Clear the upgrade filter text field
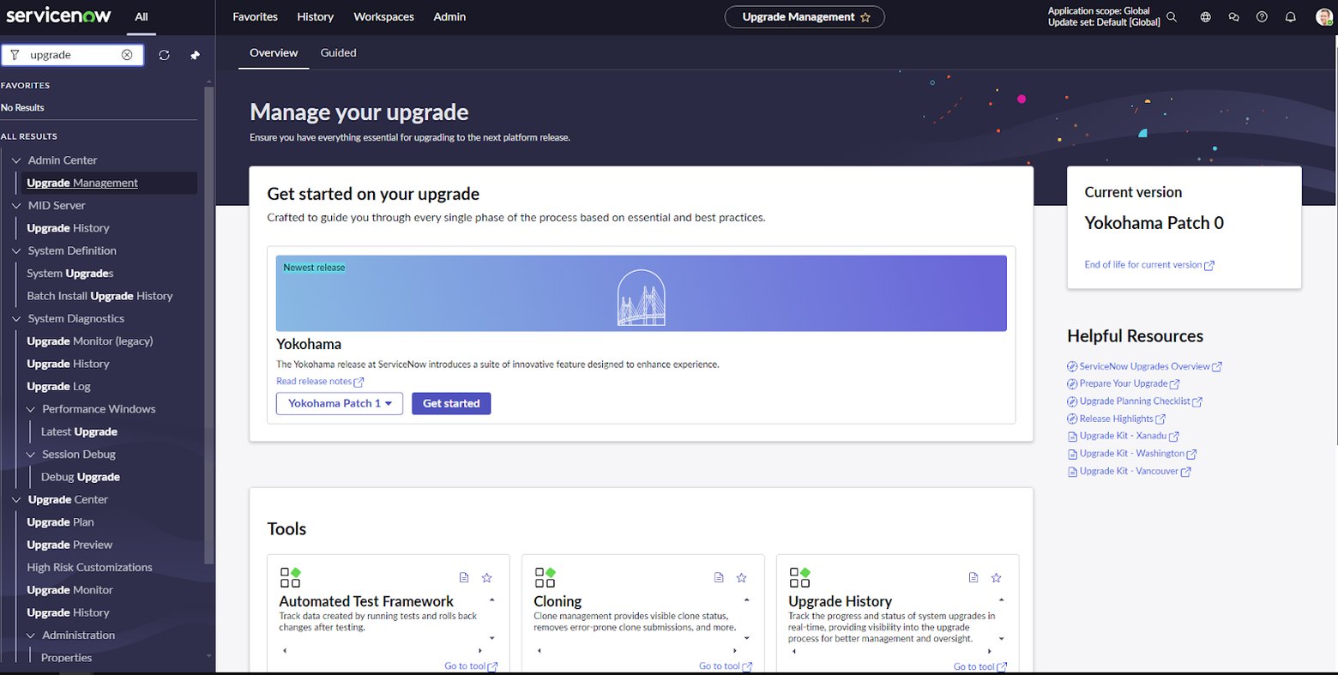 (127, 54)
